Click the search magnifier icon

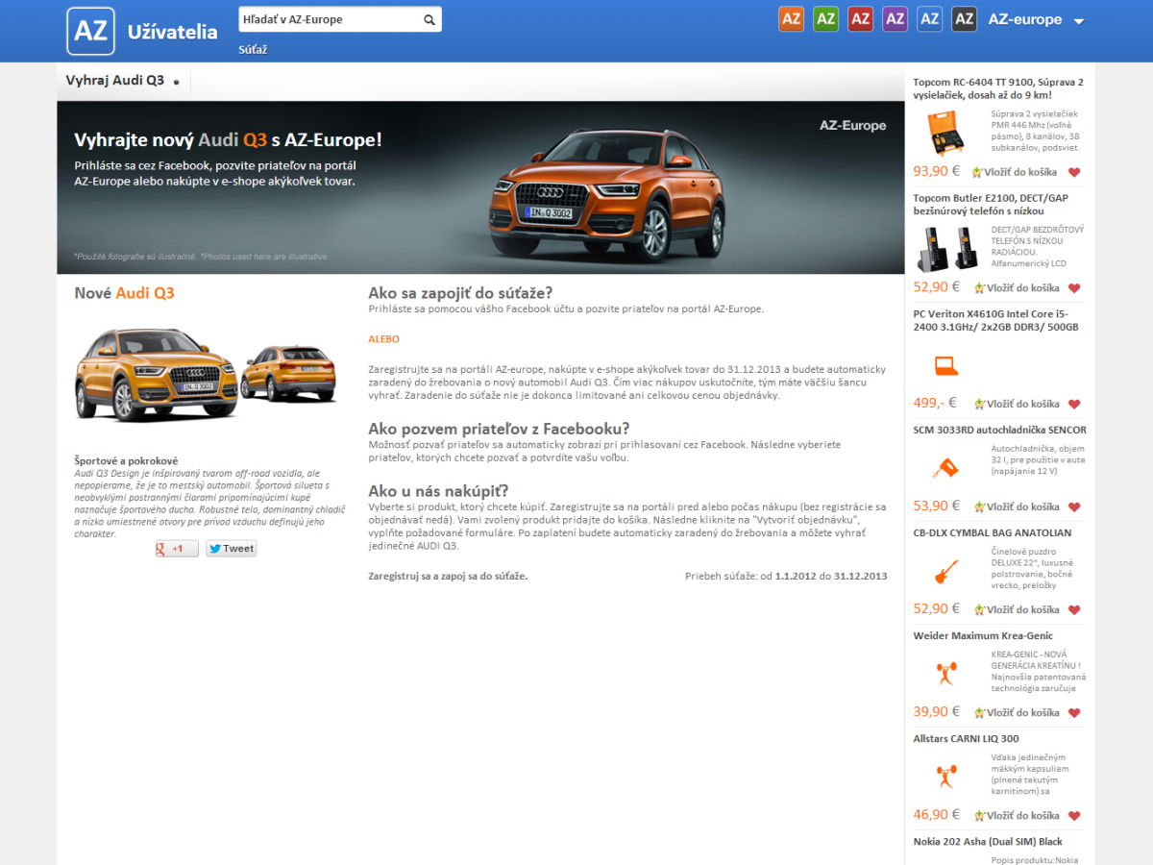tap(429, 19)
